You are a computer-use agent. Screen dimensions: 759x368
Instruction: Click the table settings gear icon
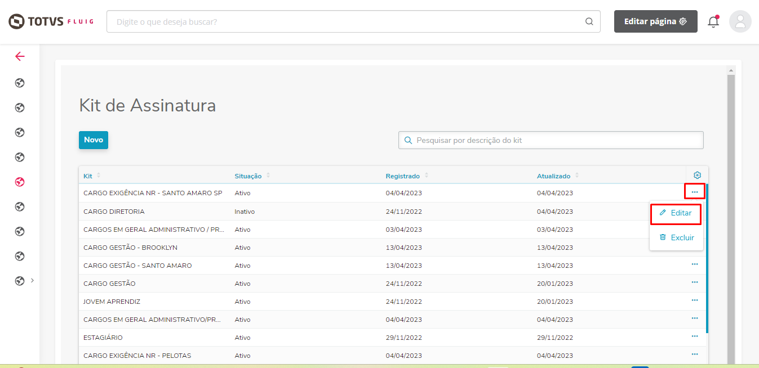tap(697, 175)
